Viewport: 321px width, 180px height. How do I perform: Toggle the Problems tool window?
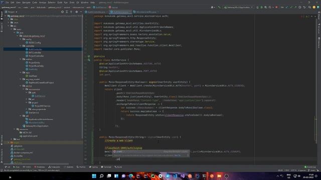39,167
